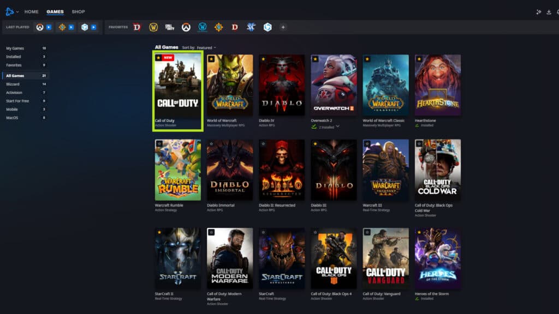The width and height of the screenshot is (559, 314).
Task: Switch to the SHOP tab
Action: [79, 11]
